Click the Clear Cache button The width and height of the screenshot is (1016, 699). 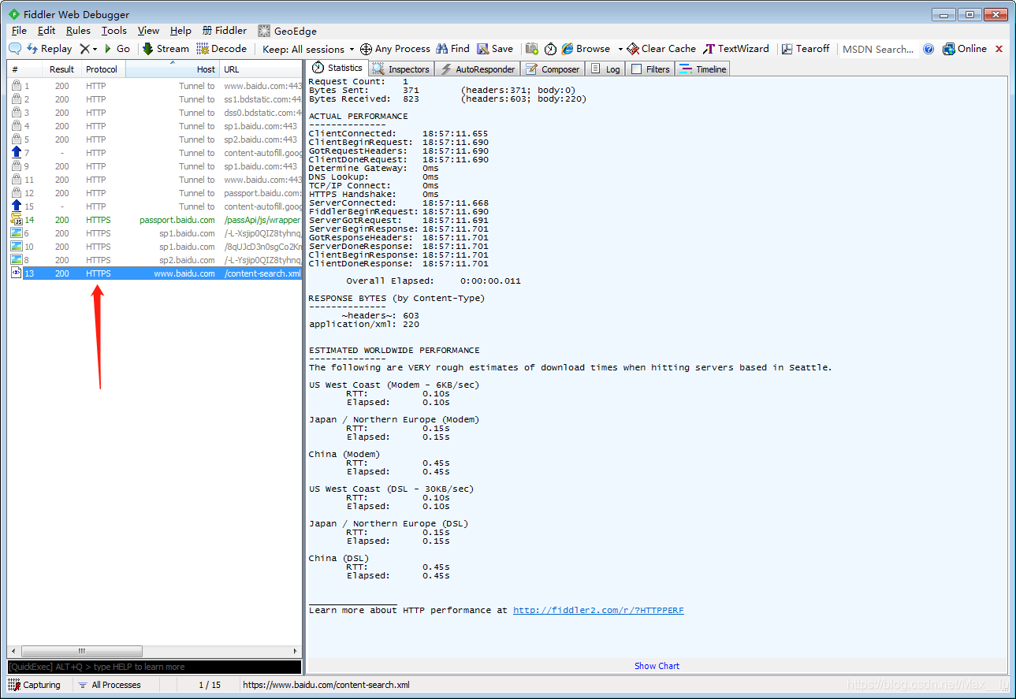tap(661, 49)
